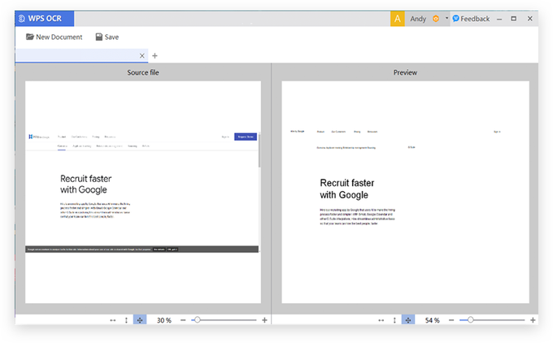
Task: Adjust the source file zoom slider
Action: tap(197, 319)
